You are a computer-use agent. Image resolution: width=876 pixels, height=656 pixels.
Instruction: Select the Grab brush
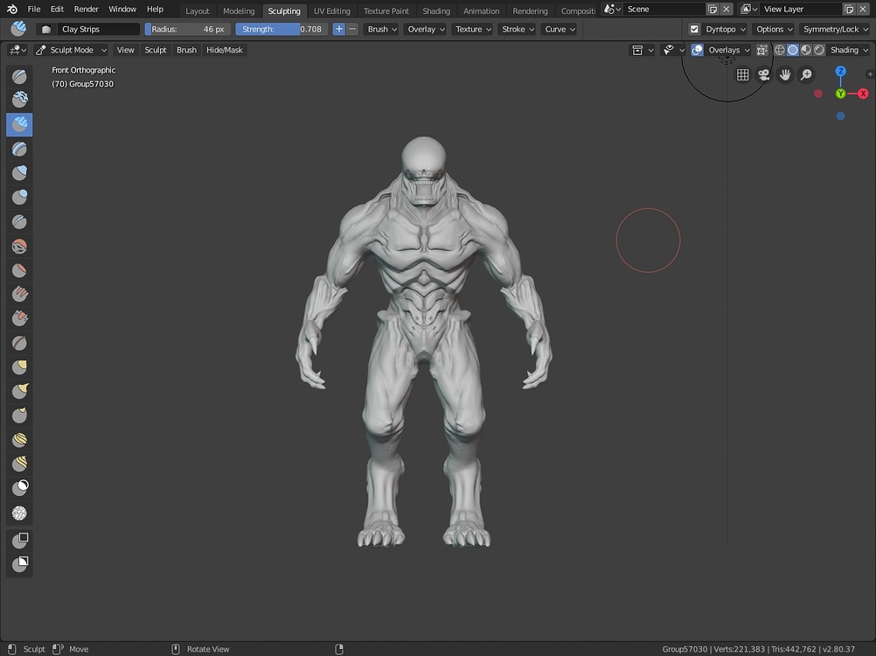click(x=19, y=366)
